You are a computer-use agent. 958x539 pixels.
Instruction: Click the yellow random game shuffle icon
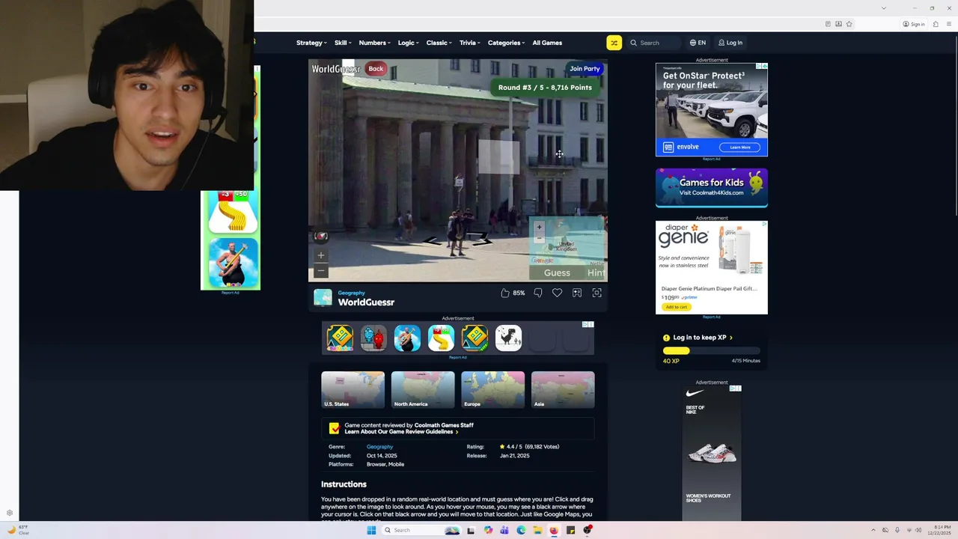614,43
